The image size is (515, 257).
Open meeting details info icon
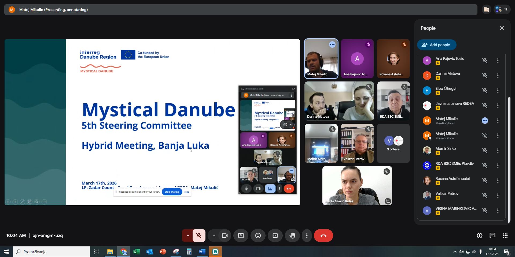click(479, 236)
